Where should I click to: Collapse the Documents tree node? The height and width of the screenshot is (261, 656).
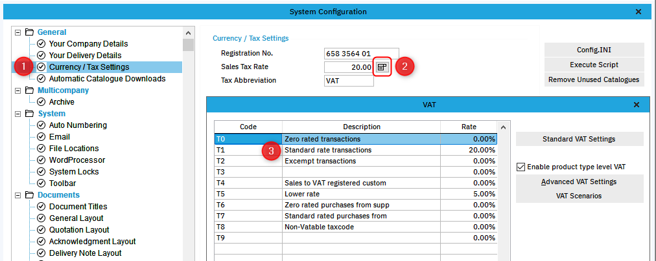click(18, 195)
